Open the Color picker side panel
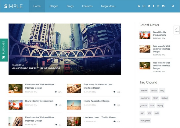Viewport: 180px width, 128px height. 177,30
